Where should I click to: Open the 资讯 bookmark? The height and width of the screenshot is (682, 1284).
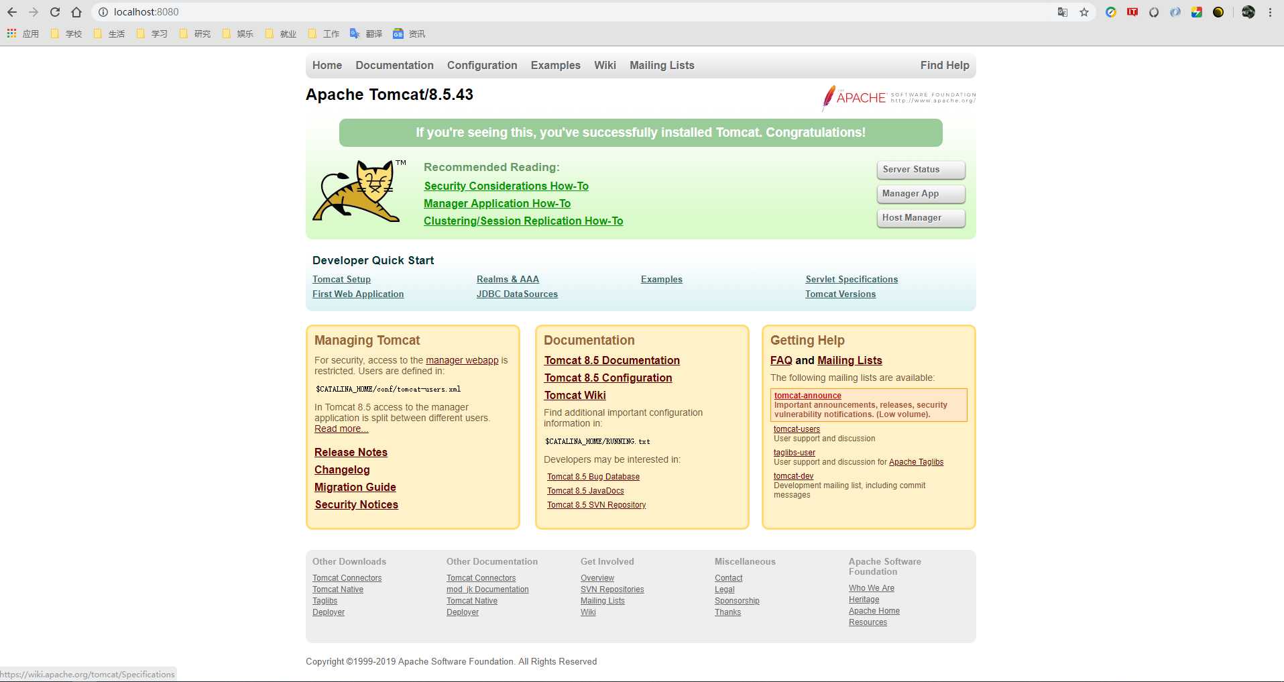[409, 34]
